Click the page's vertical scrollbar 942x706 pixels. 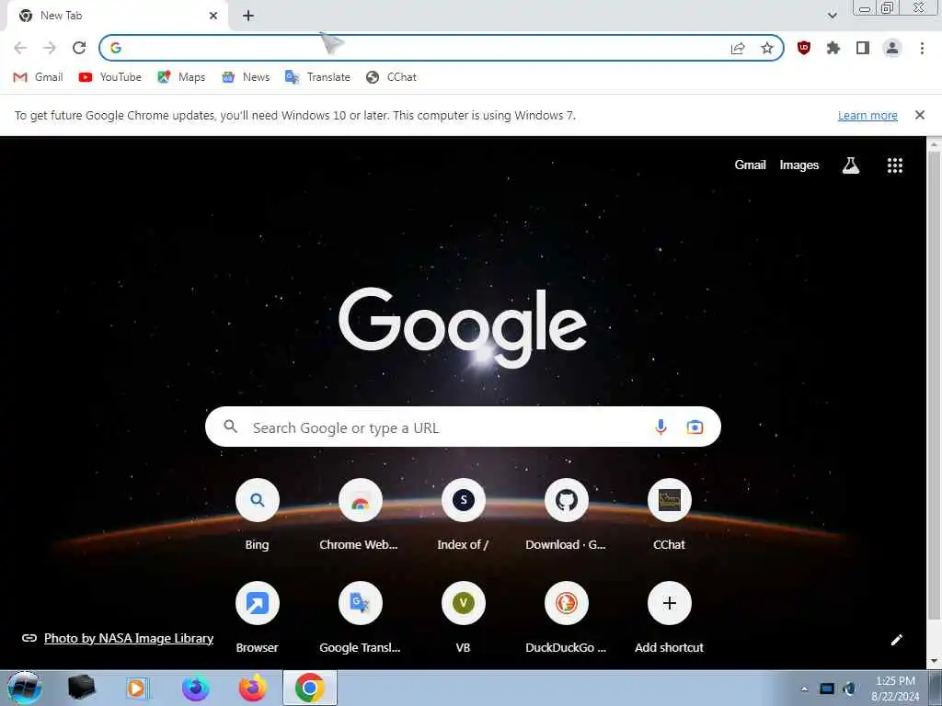[x=935, y=384]
